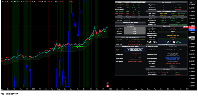Click the CONTROL heading cell
Image resolution: width=198 pixels, height=97 pixels.
click(152, 42)
